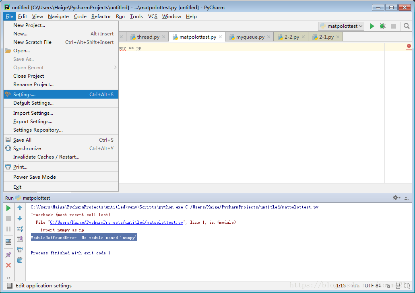This screenshot has width=415, height=293.
Task: Select New Project... in the File menu
Action: tap(61, 25)
